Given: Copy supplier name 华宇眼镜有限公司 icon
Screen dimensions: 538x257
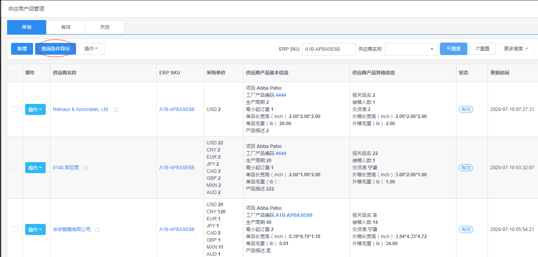Looking at the screenshot, I should coord(97,229).
